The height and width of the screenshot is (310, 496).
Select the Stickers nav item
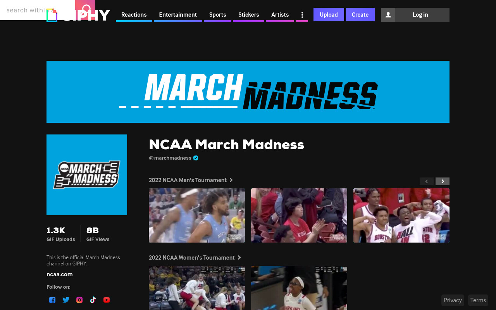[x=248, y=15]
